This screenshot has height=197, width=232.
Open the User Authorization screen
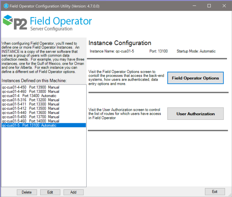pos(195,114)
